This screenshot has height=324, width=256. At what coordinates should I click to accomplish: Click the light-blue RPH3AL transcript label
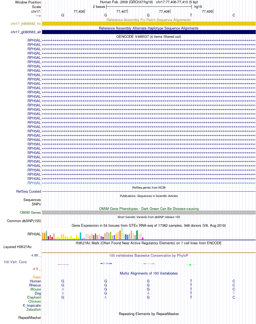[x=34, y=183]
